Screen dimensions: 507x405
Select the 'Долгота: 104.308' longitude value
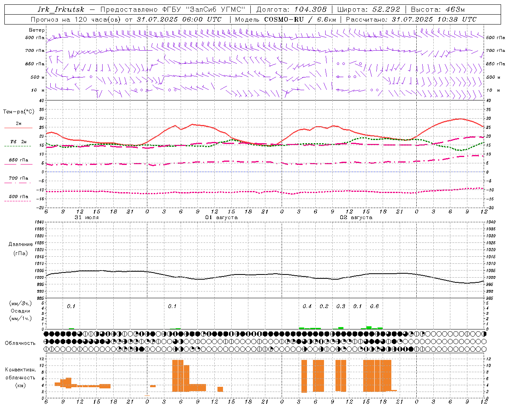click(x=292, y=9)
